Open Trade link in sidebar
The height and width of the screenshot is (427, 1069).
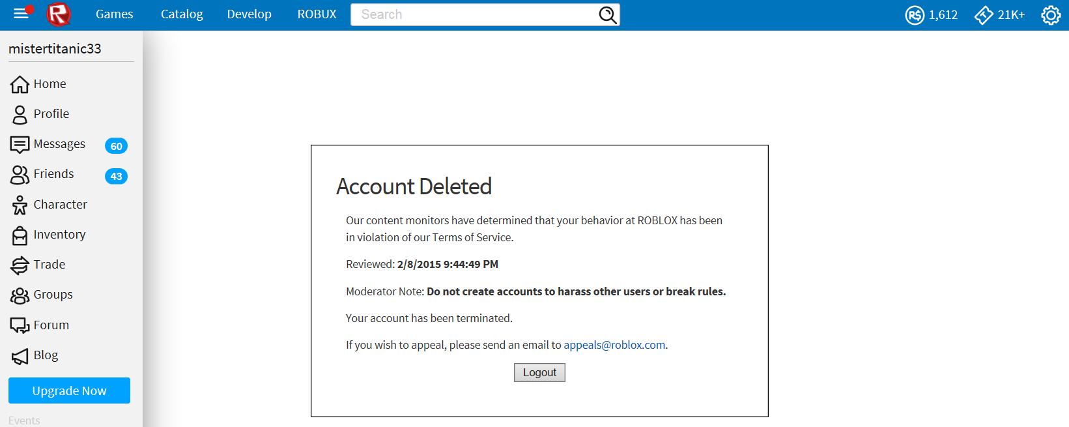50,265
